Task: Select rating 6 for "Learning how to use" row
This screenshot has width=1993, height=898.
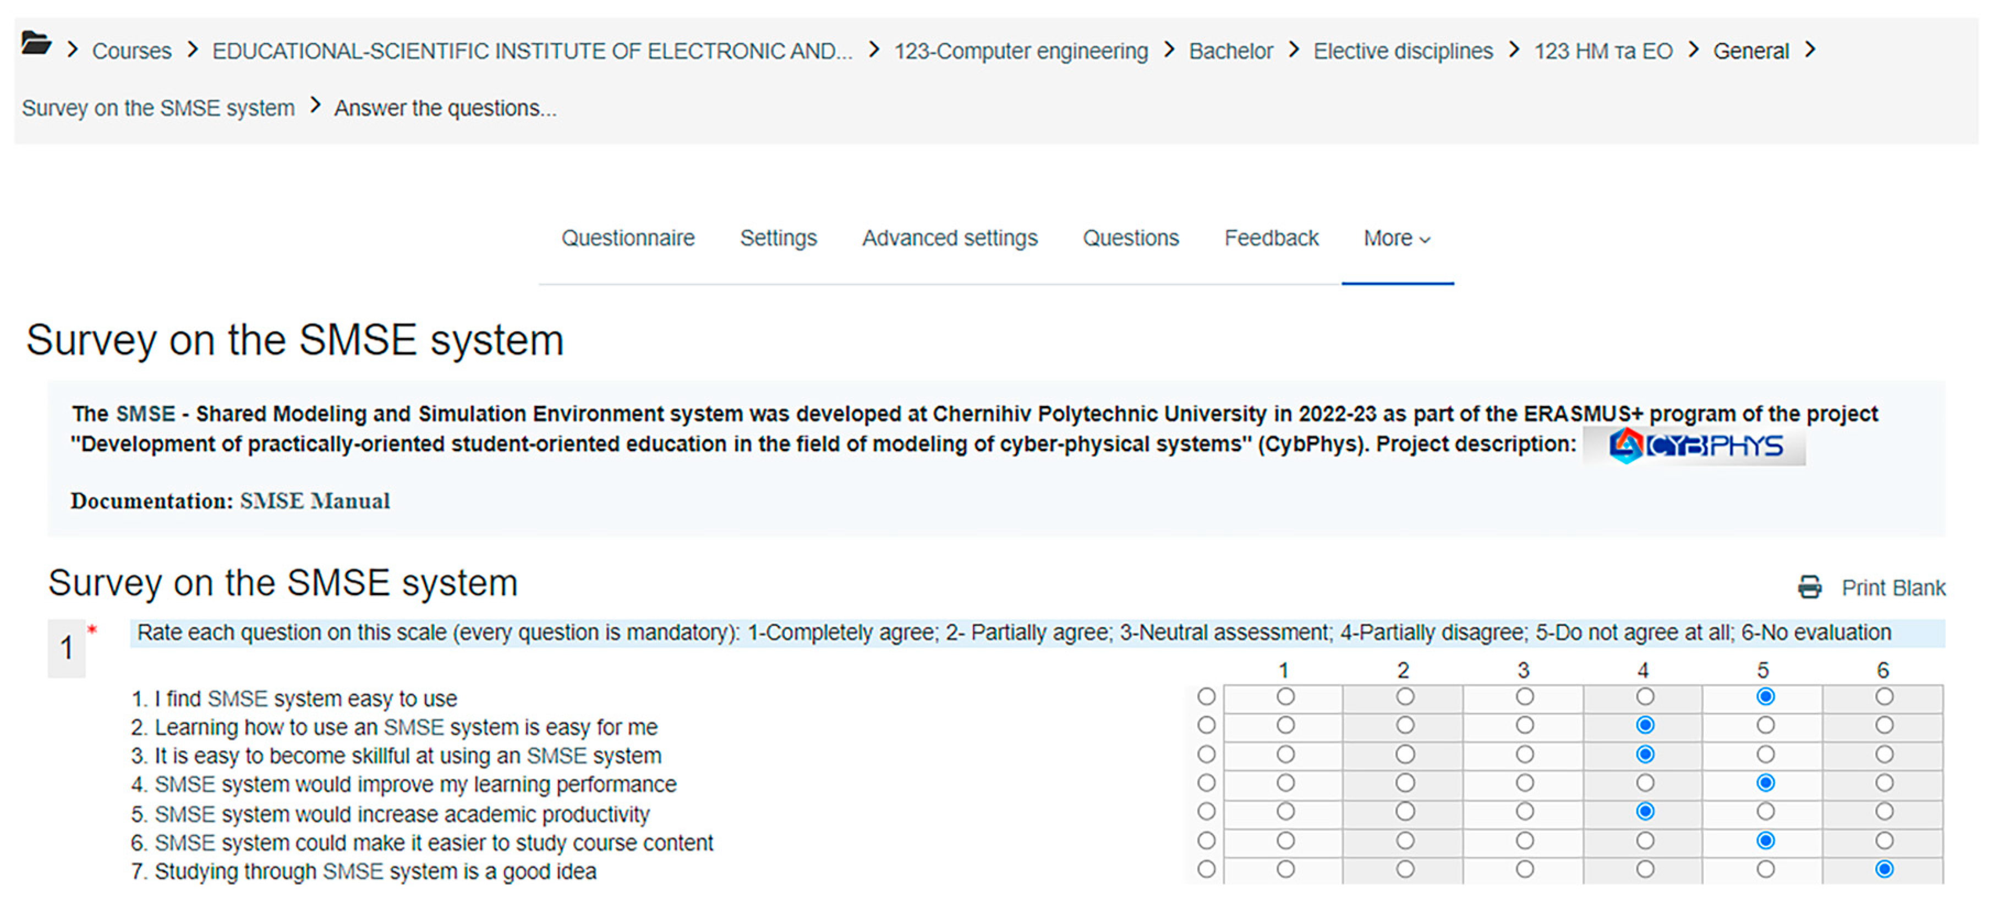Action: (x=1884, y=725)
